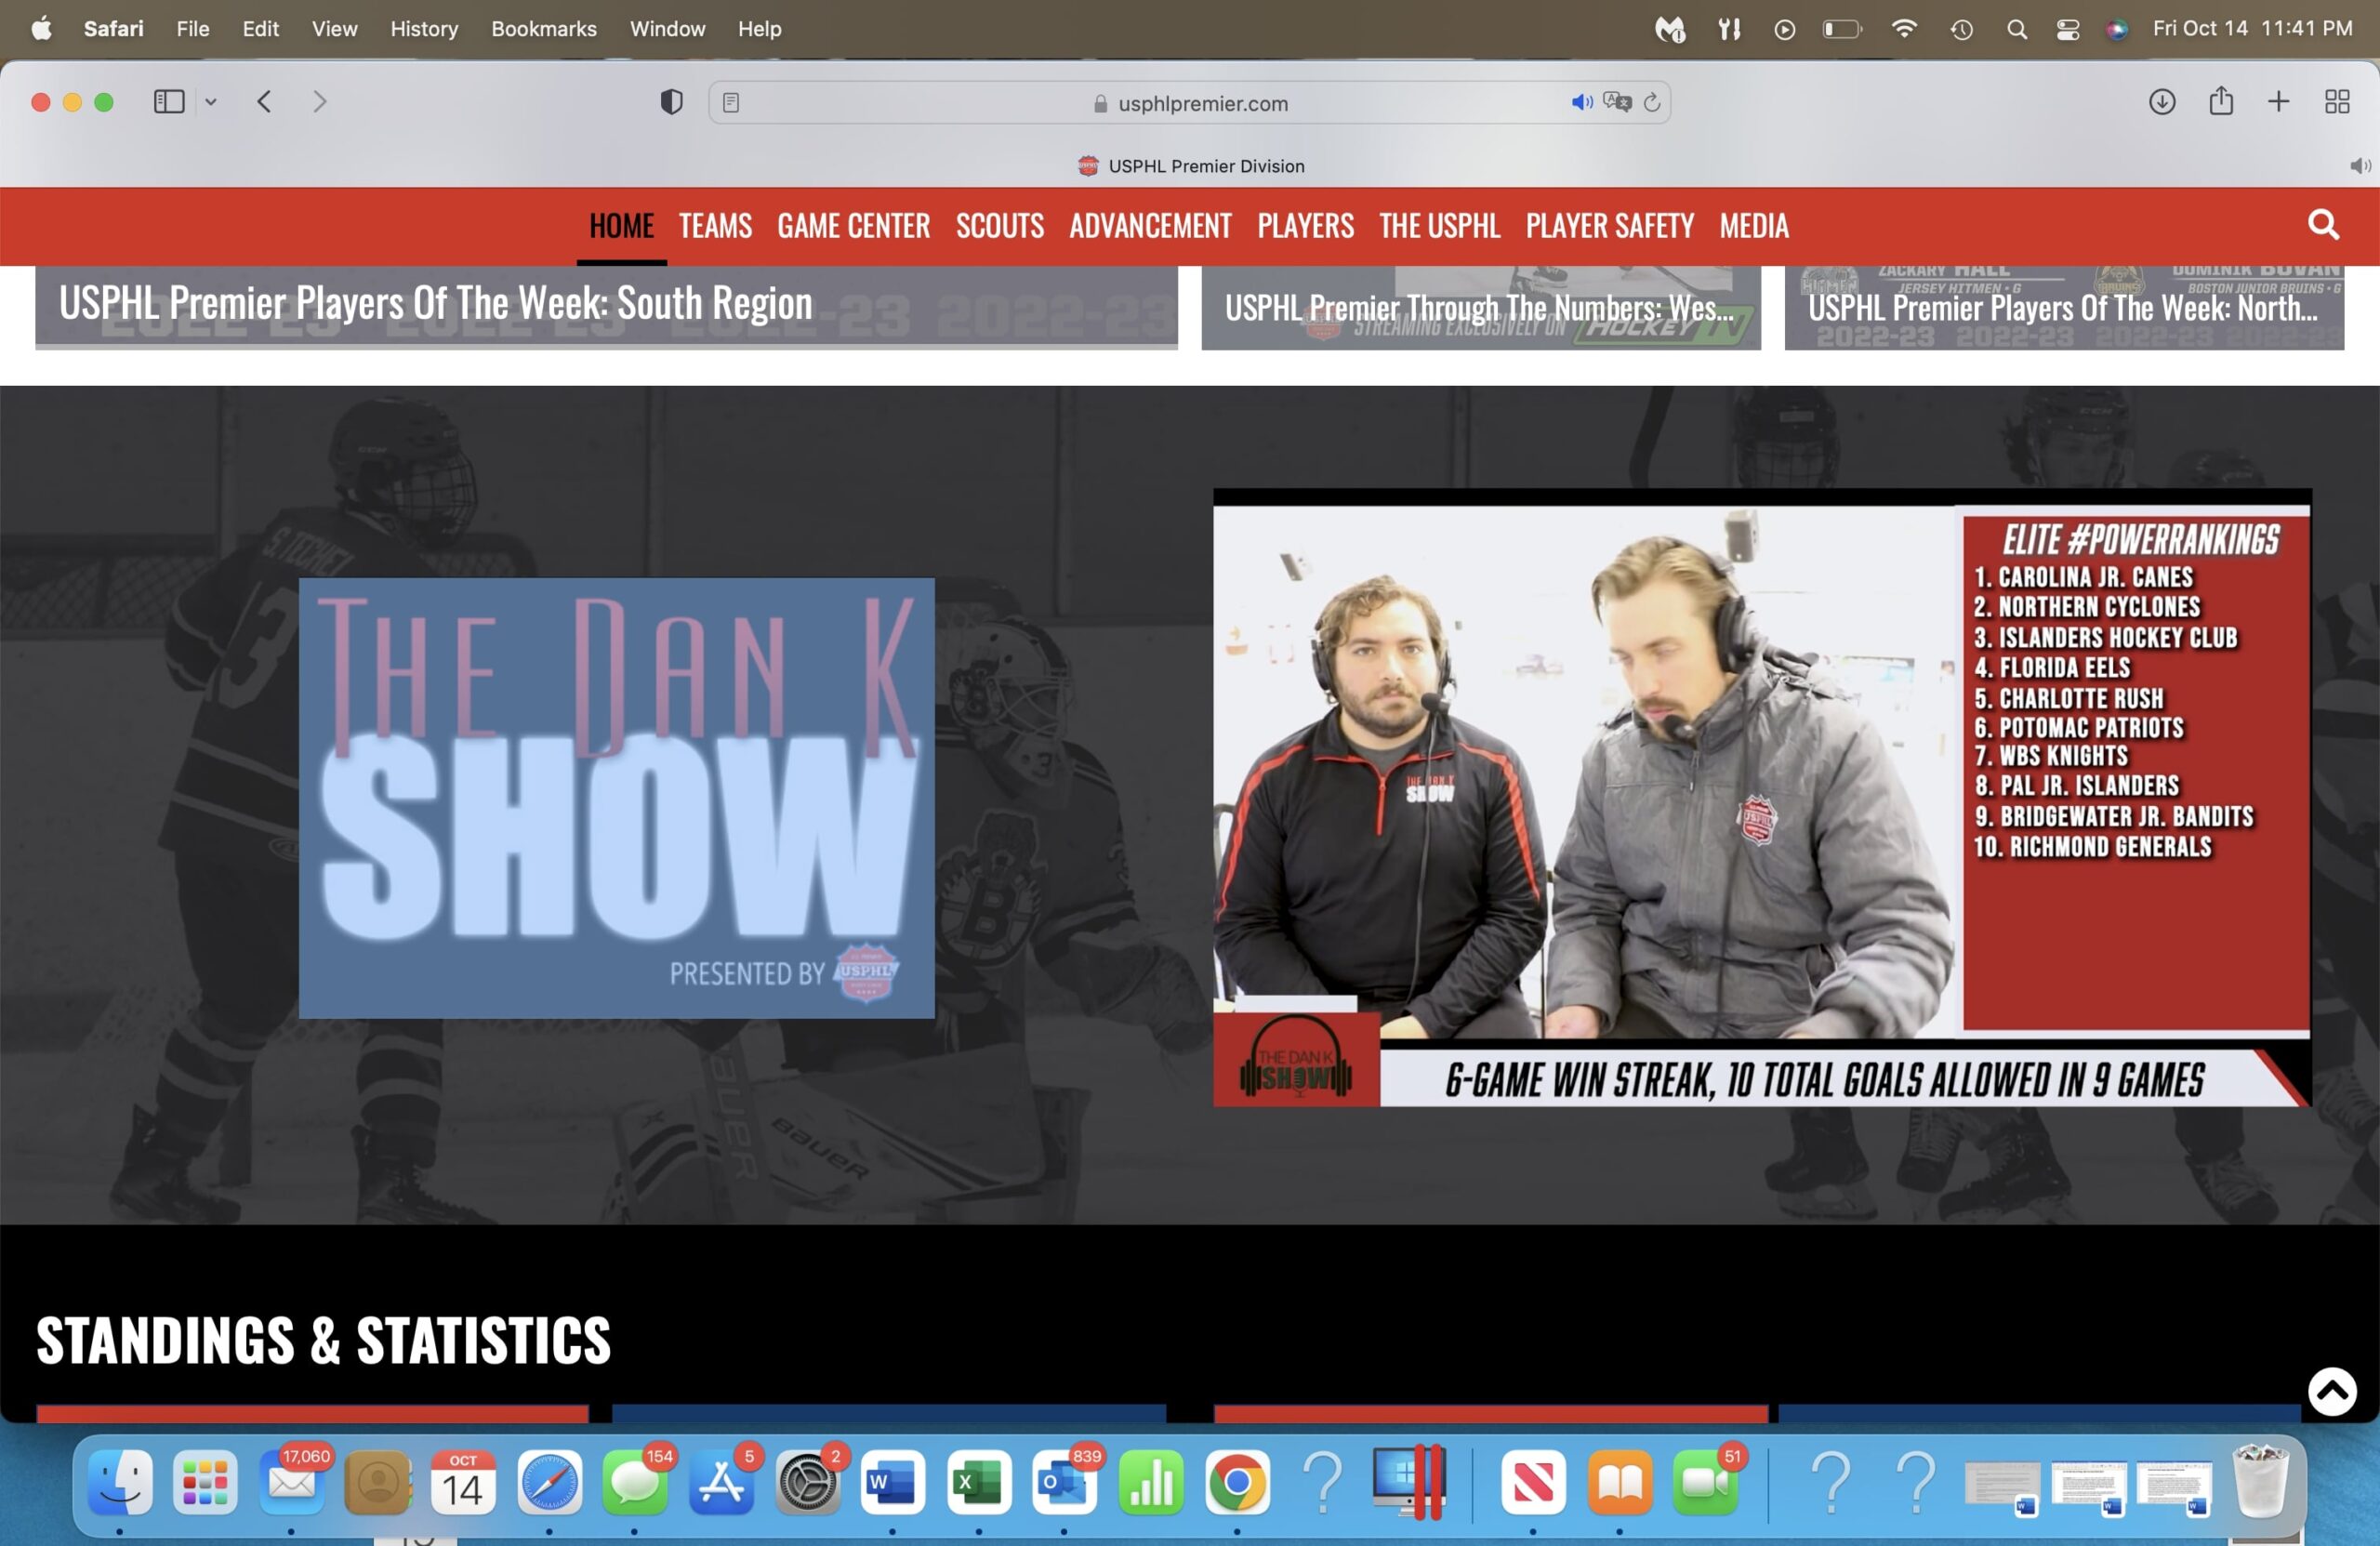Open the website search magnifier
Screen dimensions: 2380x1546
pyautogui.click(x=2323, y=225)
